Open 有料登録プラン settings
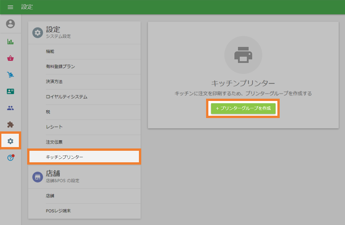345x225 pixels. [x=60, y=67]
